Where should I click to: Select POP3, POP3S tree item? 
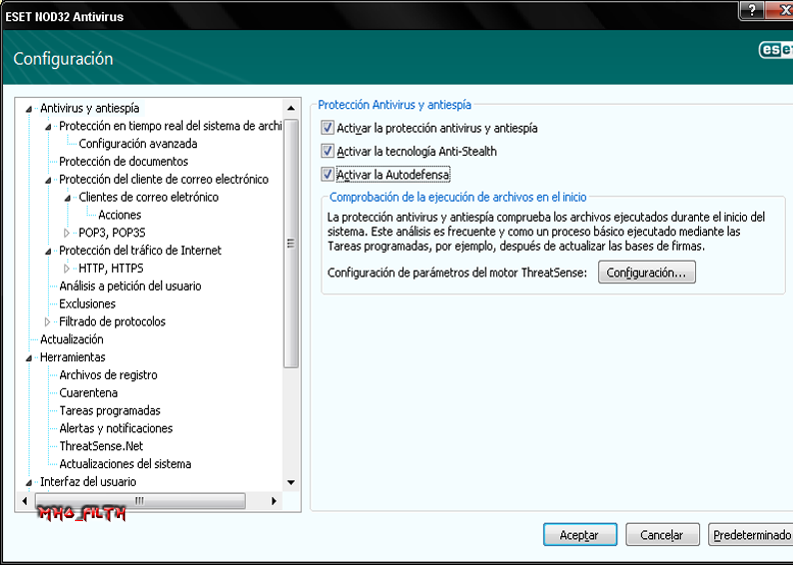click(112, 233)
